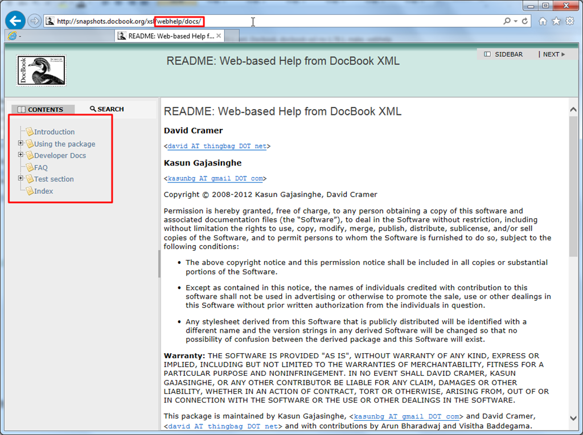Click the DocBook duck logo image
Screen dimensions: 583x435
41,71
